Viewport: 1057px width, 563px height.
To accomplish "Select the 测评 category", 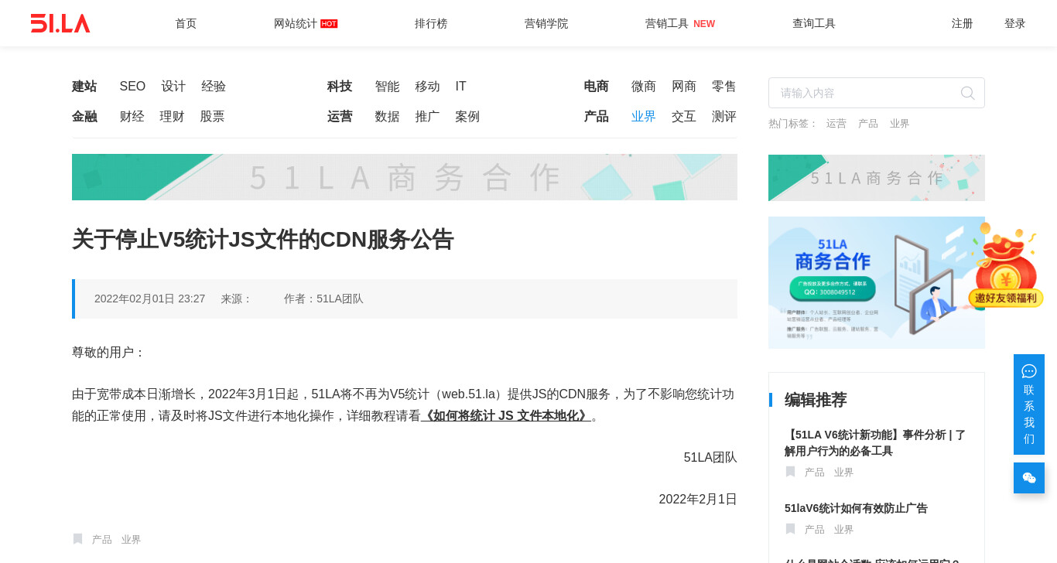I will coord(724,117).
